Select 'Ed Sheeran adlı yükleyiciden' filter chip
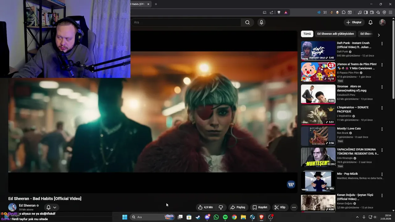 335,34
